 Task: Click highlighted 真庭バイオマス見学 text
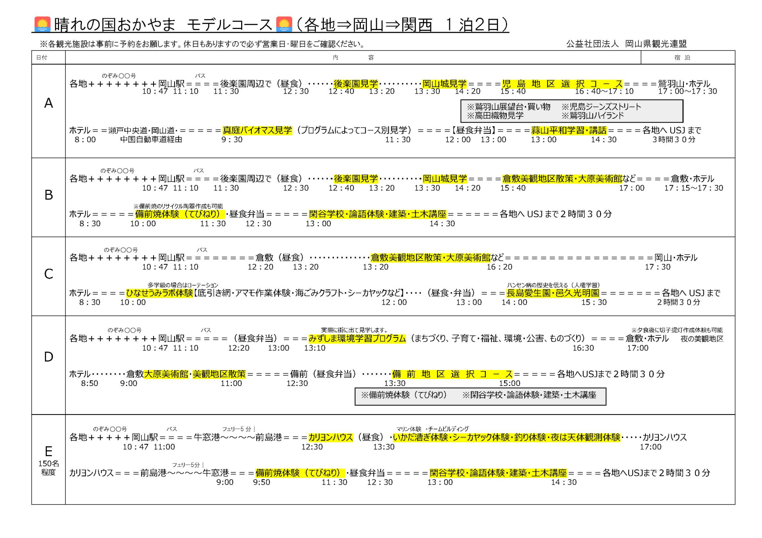[x=257, y=130]
